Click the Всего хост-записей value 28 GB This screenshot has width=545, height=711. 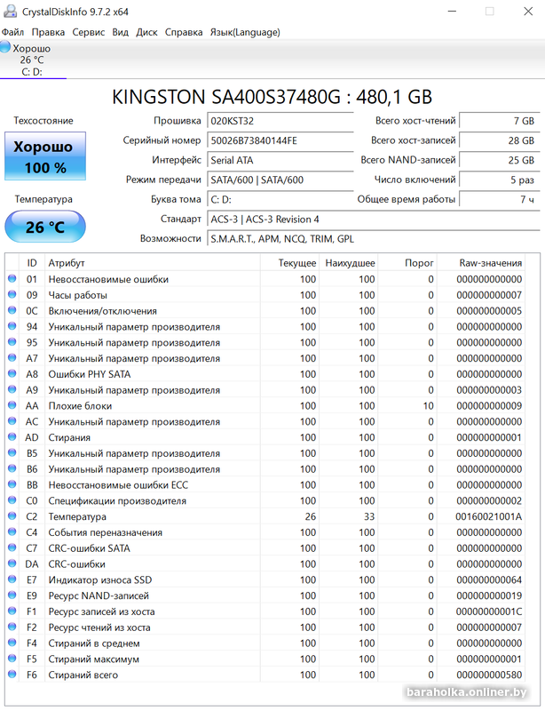point(499,140)
